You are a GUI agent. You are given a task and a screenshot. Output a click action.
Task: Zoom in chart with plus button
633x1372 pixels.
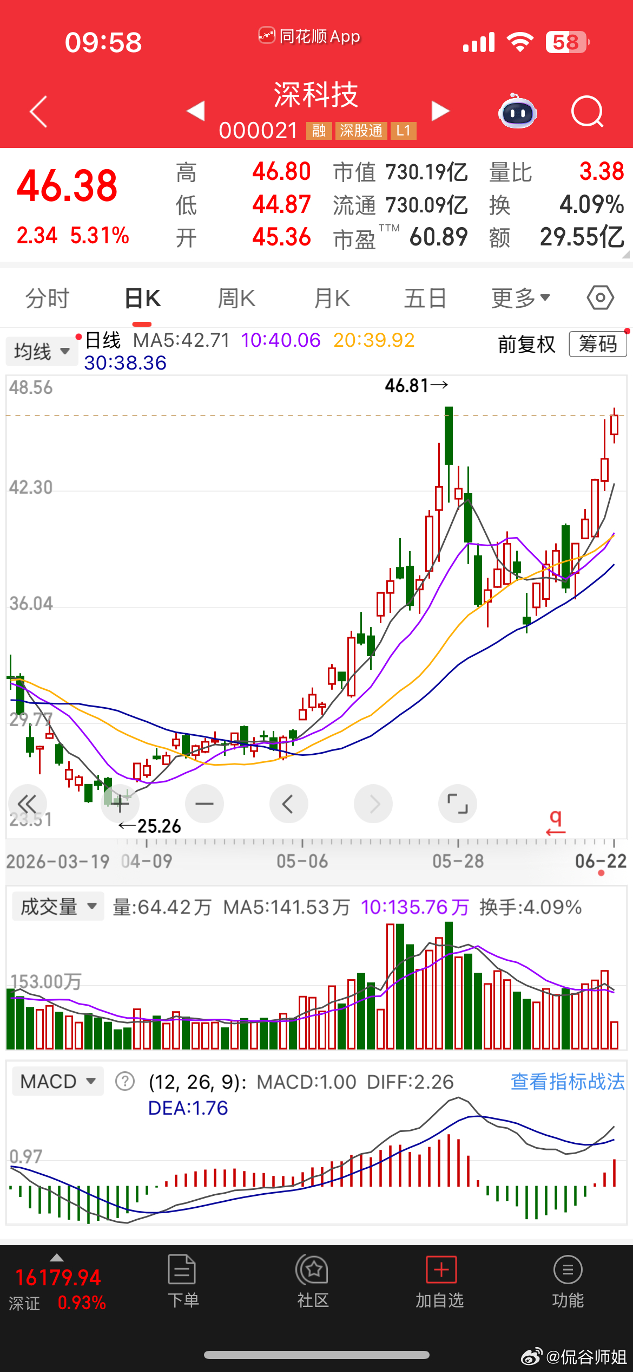point(120,804)
